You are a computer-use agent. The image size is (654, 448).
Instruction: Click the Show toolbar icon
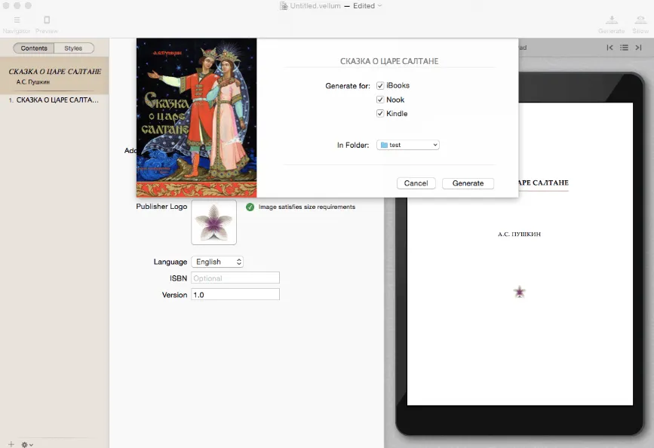click(640, 20)
